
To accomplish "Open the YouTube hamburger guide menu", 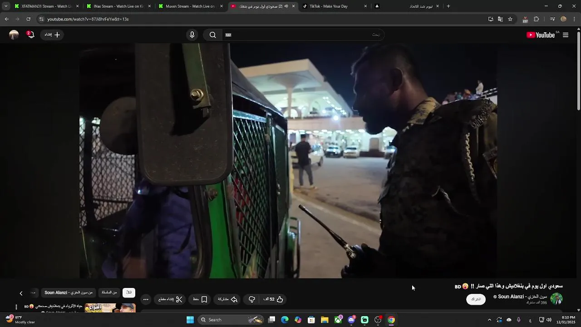I will pos(566,35).
